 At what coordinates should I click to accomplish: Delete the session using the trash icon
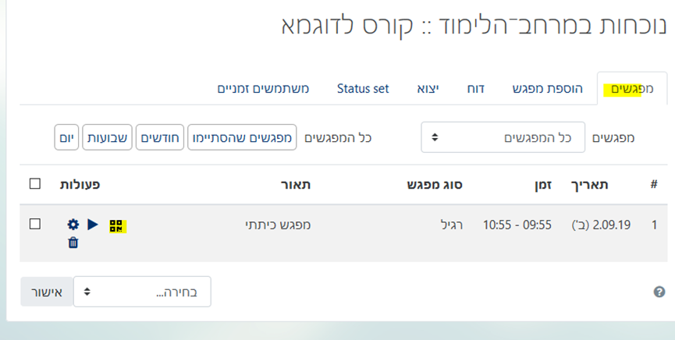pos(73,243)
